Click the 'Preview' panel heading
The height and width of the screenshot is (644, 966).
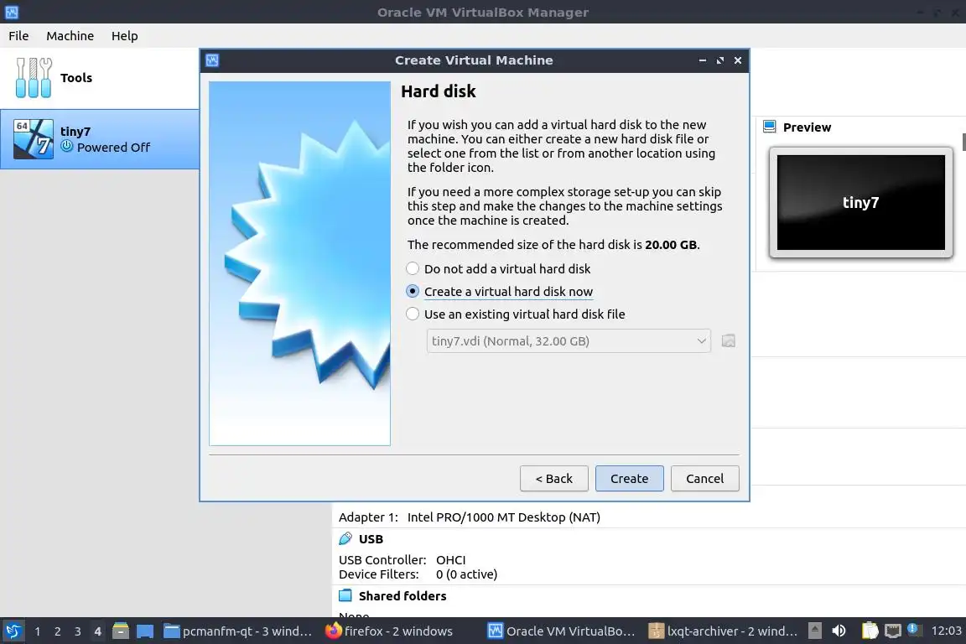(x=807, y=127)
